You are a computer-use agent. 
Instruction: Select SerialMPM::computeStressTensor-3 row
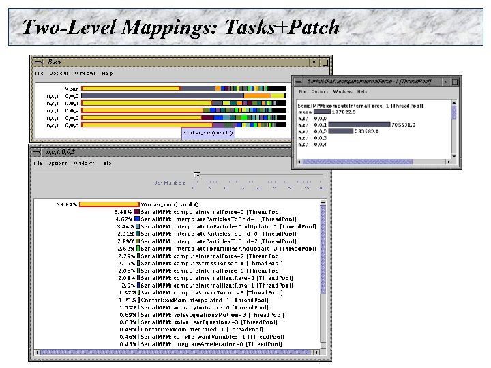coord(211,293)
